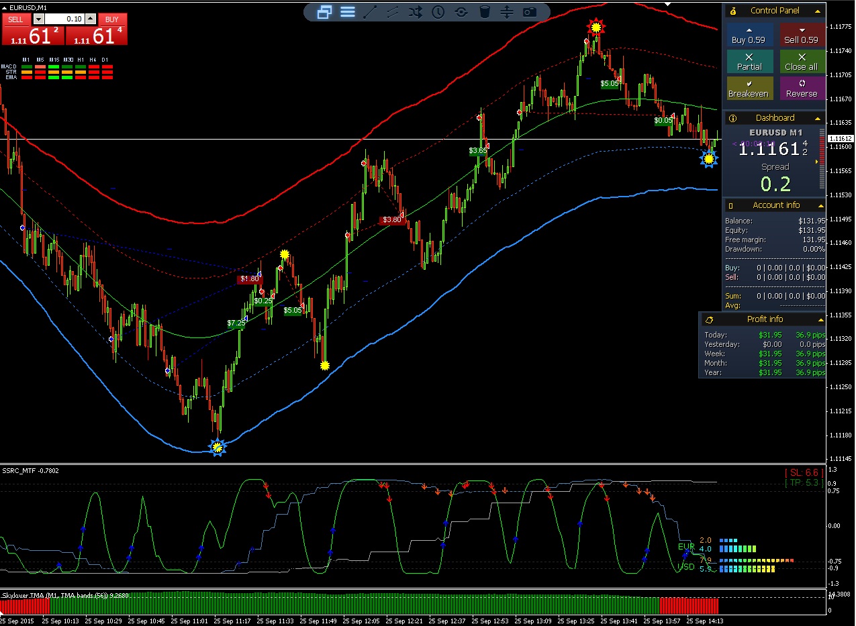856x626 pixels.
Task: Click the Free margin row in Account info
Action: pos(775,240)
